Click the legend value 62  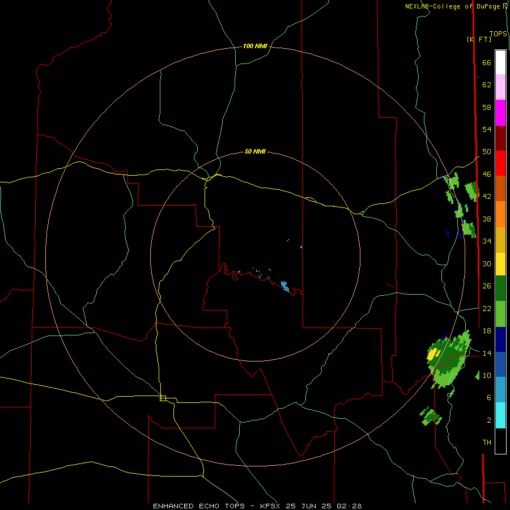(487, 85)
